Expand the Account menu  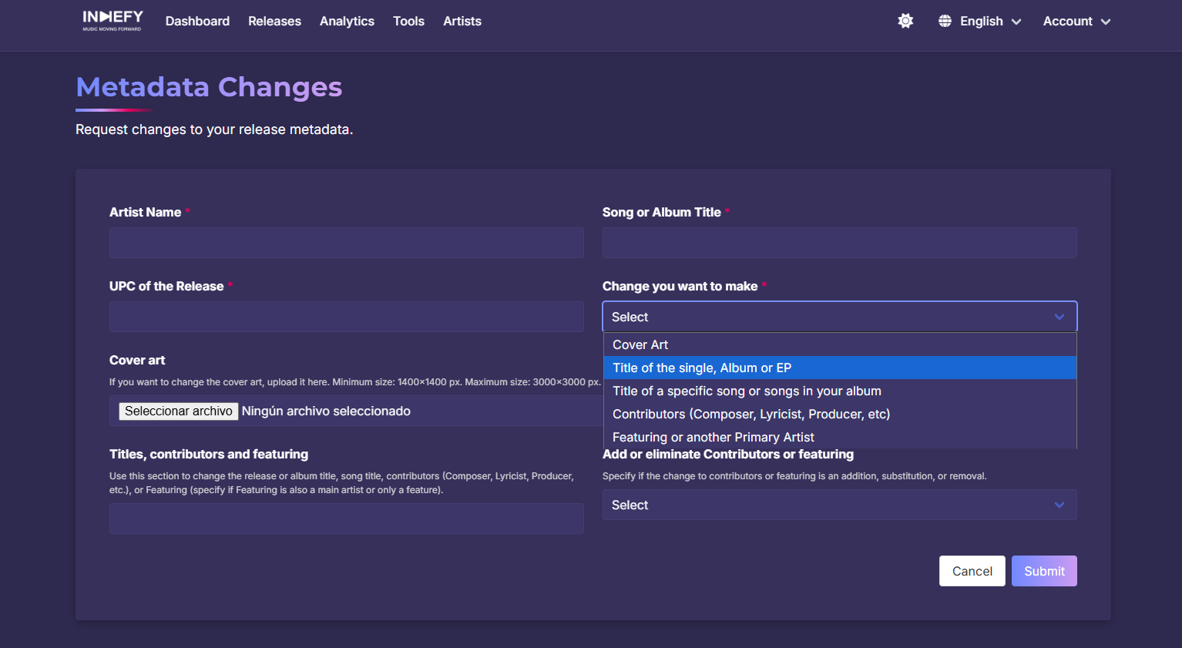[1076, 21]
